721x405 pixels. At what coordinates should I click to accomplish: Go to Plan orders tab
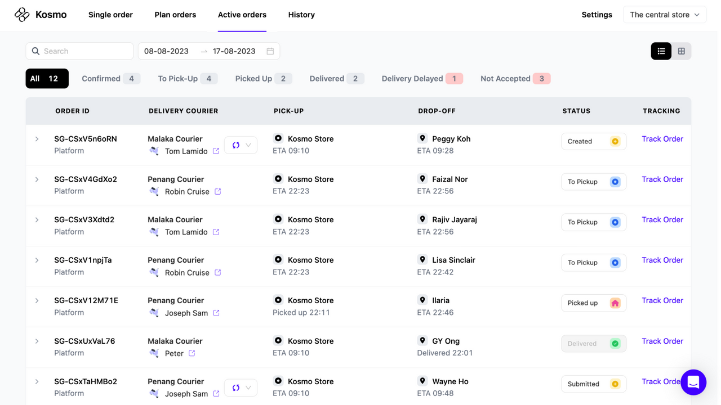point(175,15)
